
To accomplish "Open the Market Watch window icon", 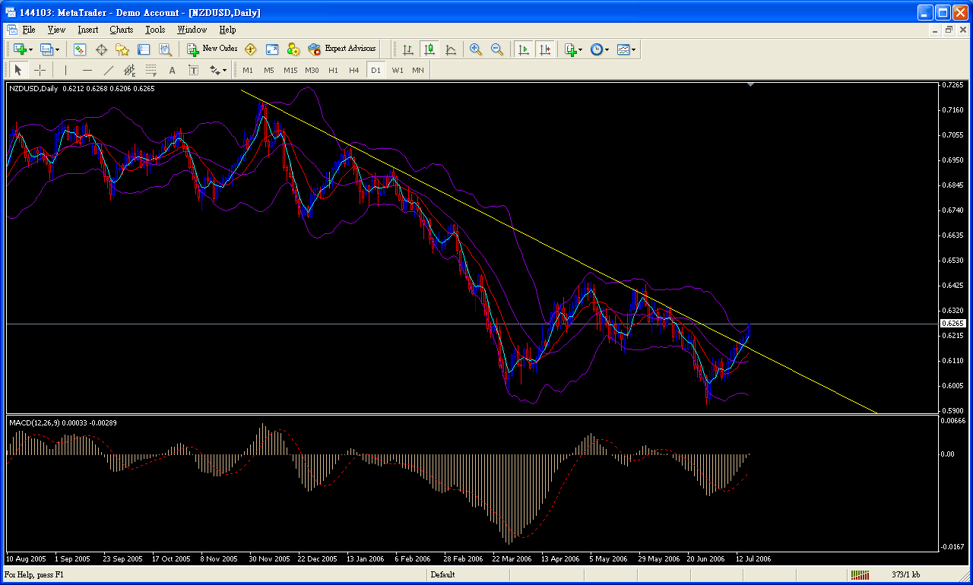I will tap(80, 49).
